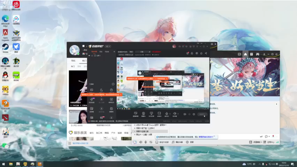Click home icon in YY window header

(245, 54)
